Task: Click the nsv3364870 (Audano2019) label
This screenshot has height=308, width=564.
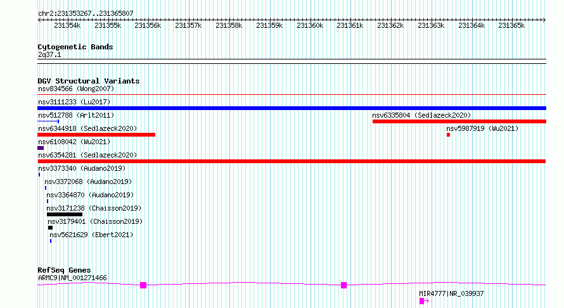Action: pyautogui.click(x=90, y=195)
